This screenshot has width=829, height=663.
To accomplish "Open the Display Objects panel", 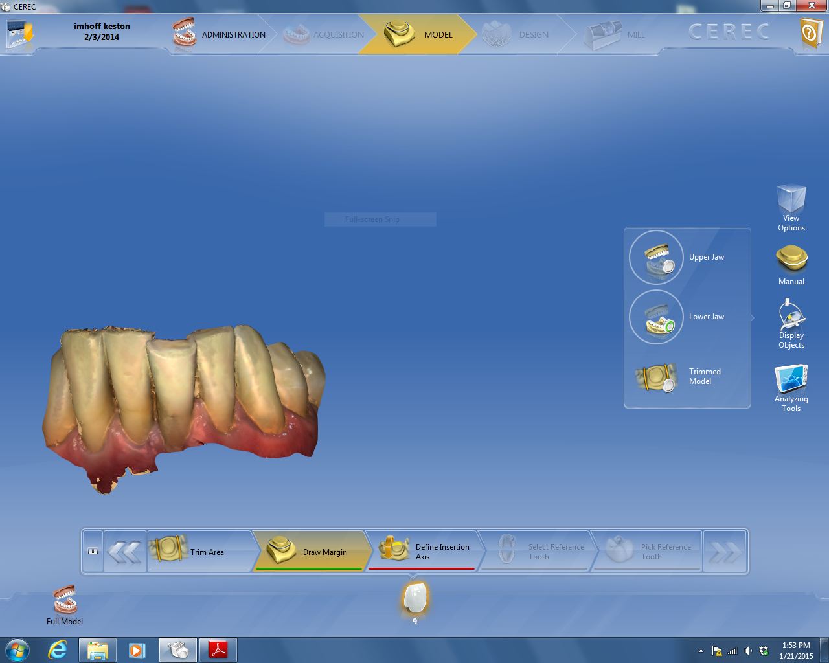I will pyautogui.click(x=791, y=315).
